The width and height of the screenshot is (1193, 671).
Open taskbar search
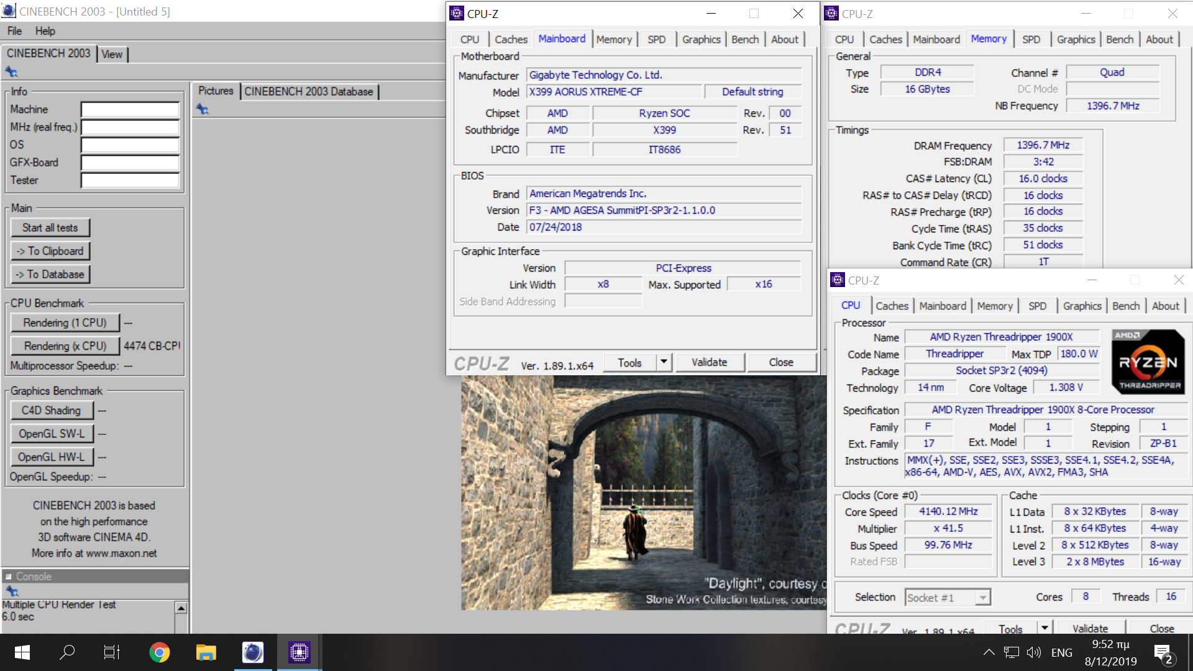(x=67, y=652)
